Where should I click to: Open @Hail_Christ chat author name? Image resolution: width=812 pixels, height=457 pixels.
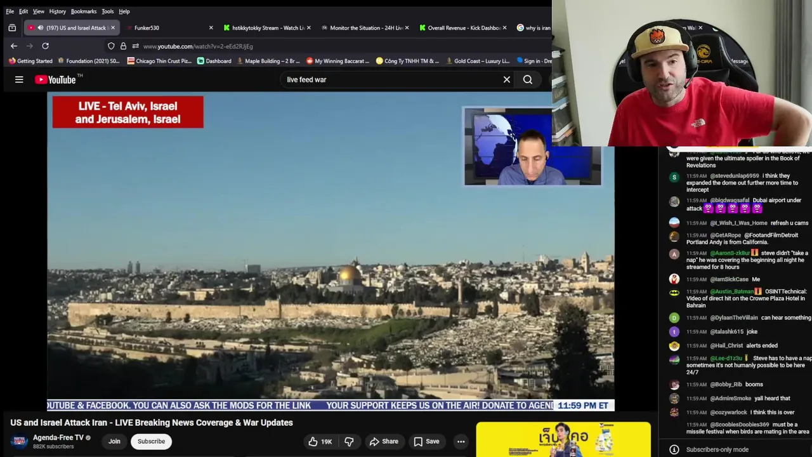click(726, 346)
